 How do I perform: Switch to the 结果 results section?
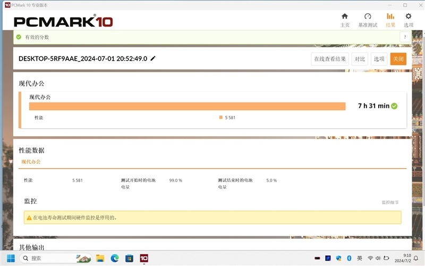[x=390, y=20]
